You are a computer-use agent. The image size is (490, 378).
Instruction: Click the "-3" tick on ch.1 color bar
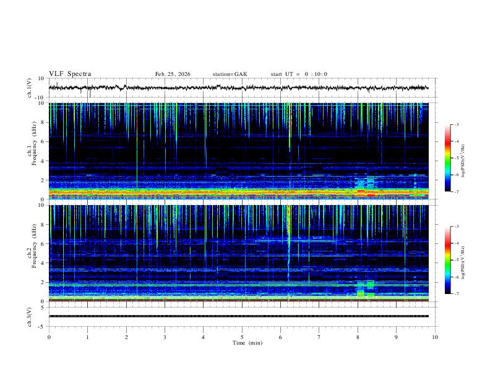pos(457,124)
